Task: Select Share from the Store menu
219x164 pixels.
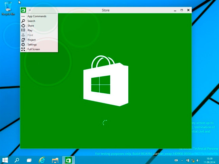Action: 39,26
